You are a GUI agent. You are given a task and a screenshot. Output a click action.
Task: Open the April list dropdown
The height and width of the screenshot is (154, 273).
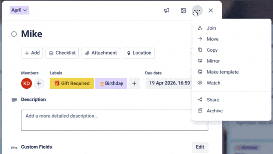19,10
